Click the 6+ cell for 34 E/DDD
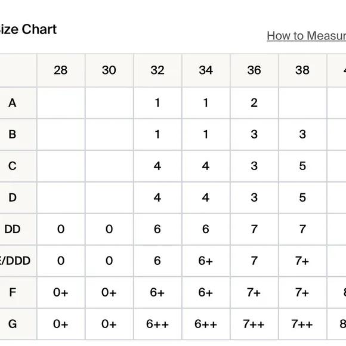Viewport: 346px width, 346px height. pyautogui.click(x=206, y=261)
